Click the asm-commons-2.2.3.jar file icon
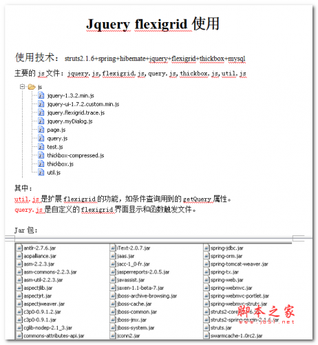Viewport: 318px width, 345px height. click(x=19, y=272)
